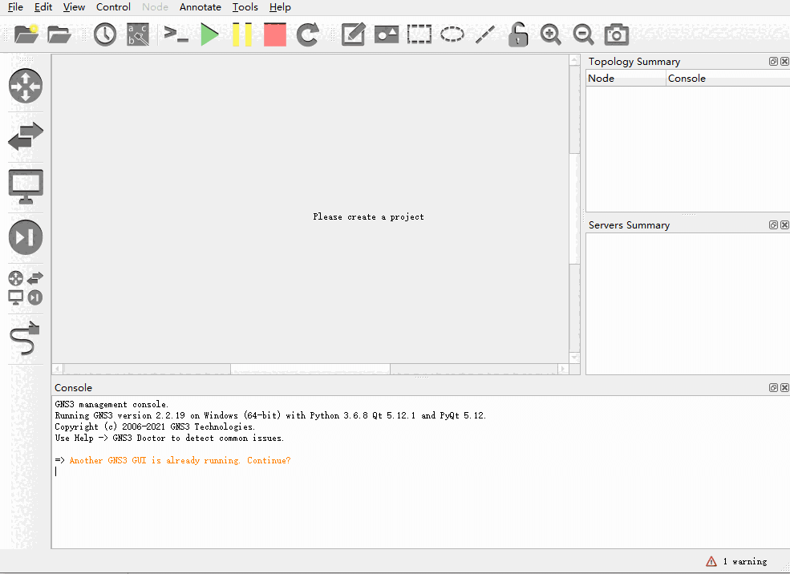Open the Browse Switches sidebar panel
Screen dimensions: 790x574
pos(25,136)
